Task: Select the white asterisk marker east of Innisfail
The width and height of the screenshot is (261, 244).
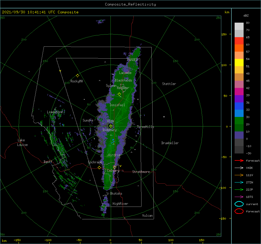Action: 138,100
